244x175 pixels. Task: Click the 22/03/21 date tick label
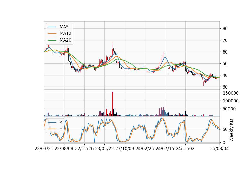pyautogui.click(x=44, y=149)
